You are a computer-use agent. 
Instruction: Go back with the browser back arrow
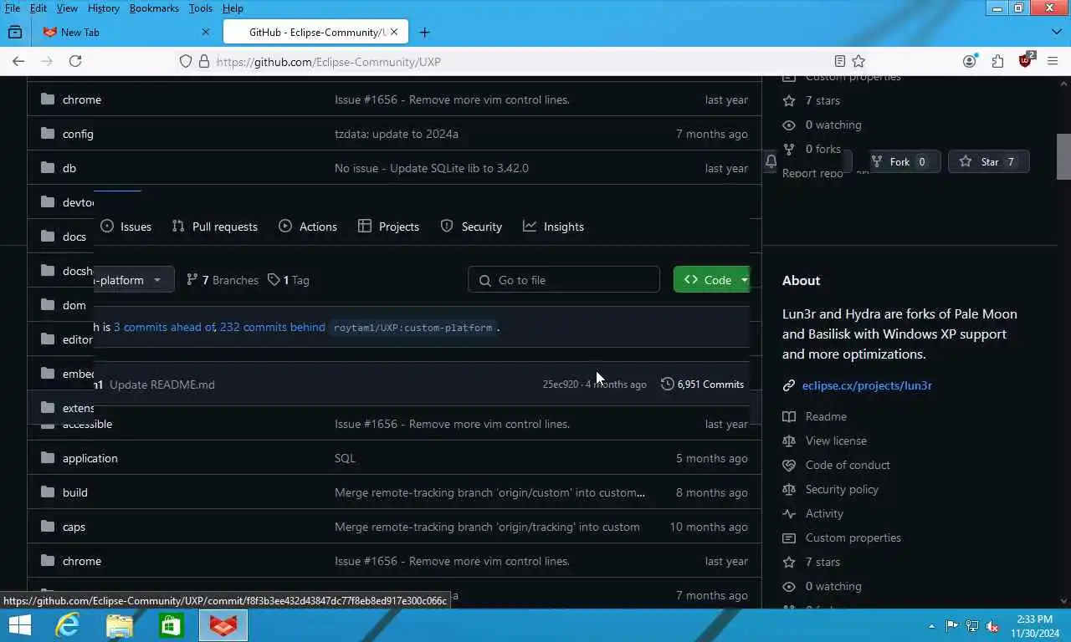tap(18, 61)
